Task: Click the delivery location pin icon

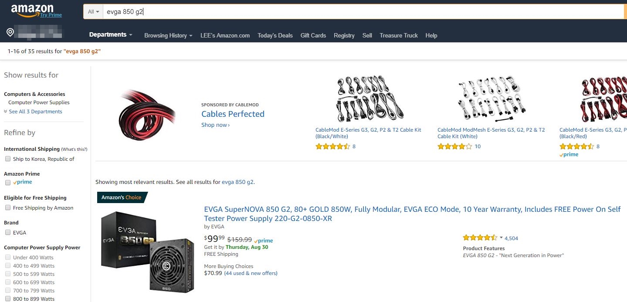Action: click(x=10, y=33)
